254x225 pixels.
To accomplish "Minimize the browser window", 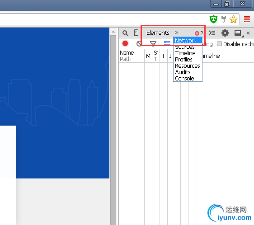I will 216,4.
